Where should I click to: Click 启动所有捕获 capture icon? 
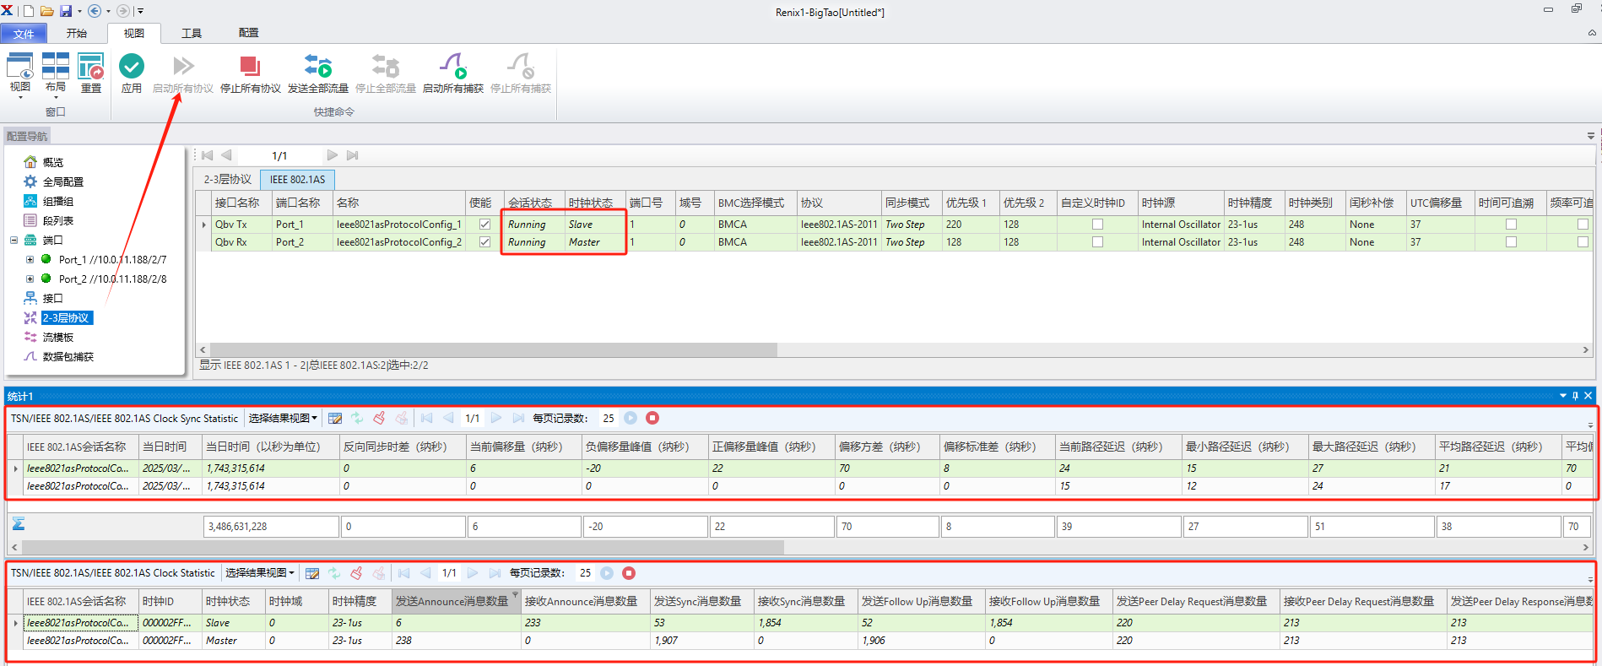tap(453, 66)
